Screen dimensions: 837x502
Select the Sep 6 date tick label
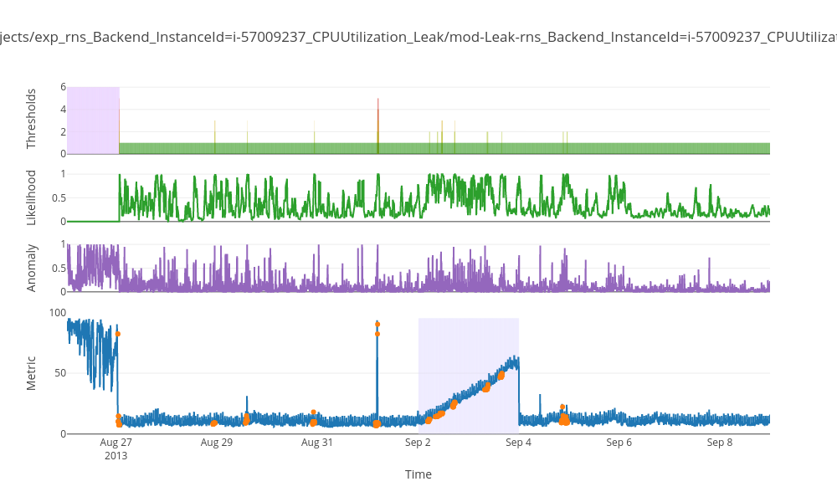click(619, 443)
